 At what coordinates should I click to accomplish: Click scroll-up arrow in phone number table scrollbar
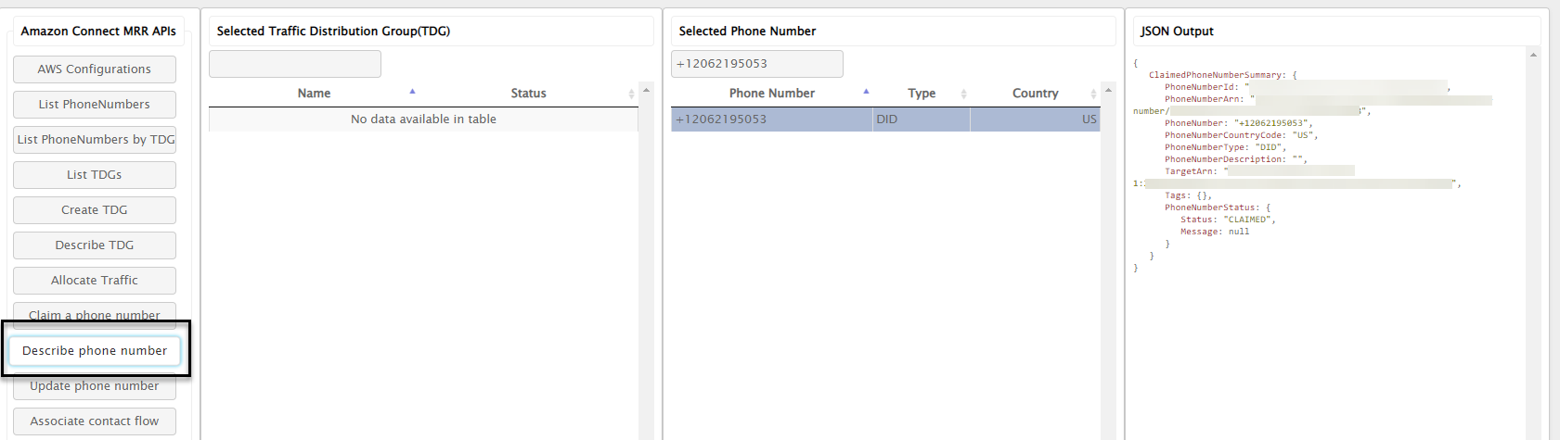click(x=1109, y=89)
